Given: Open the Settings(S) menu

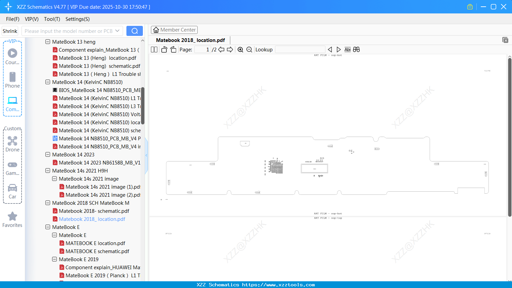Looking at the screenshot, I should click(x=78, y=19).
